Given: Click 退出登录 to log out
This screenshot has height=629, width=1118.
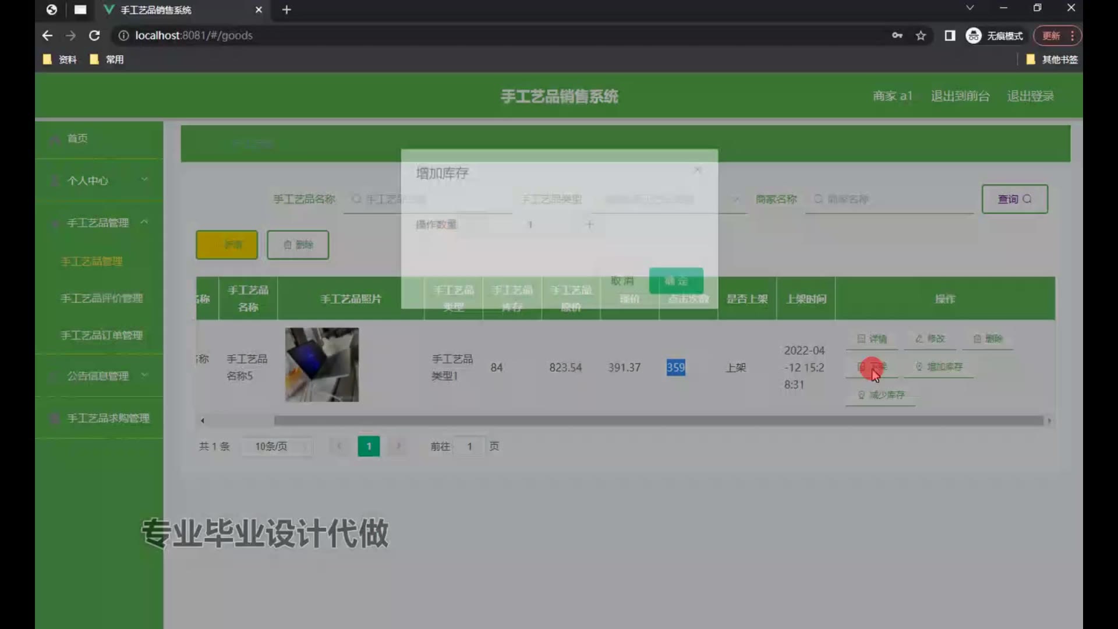Looking at the screenshot, I should coord(1031,96).
